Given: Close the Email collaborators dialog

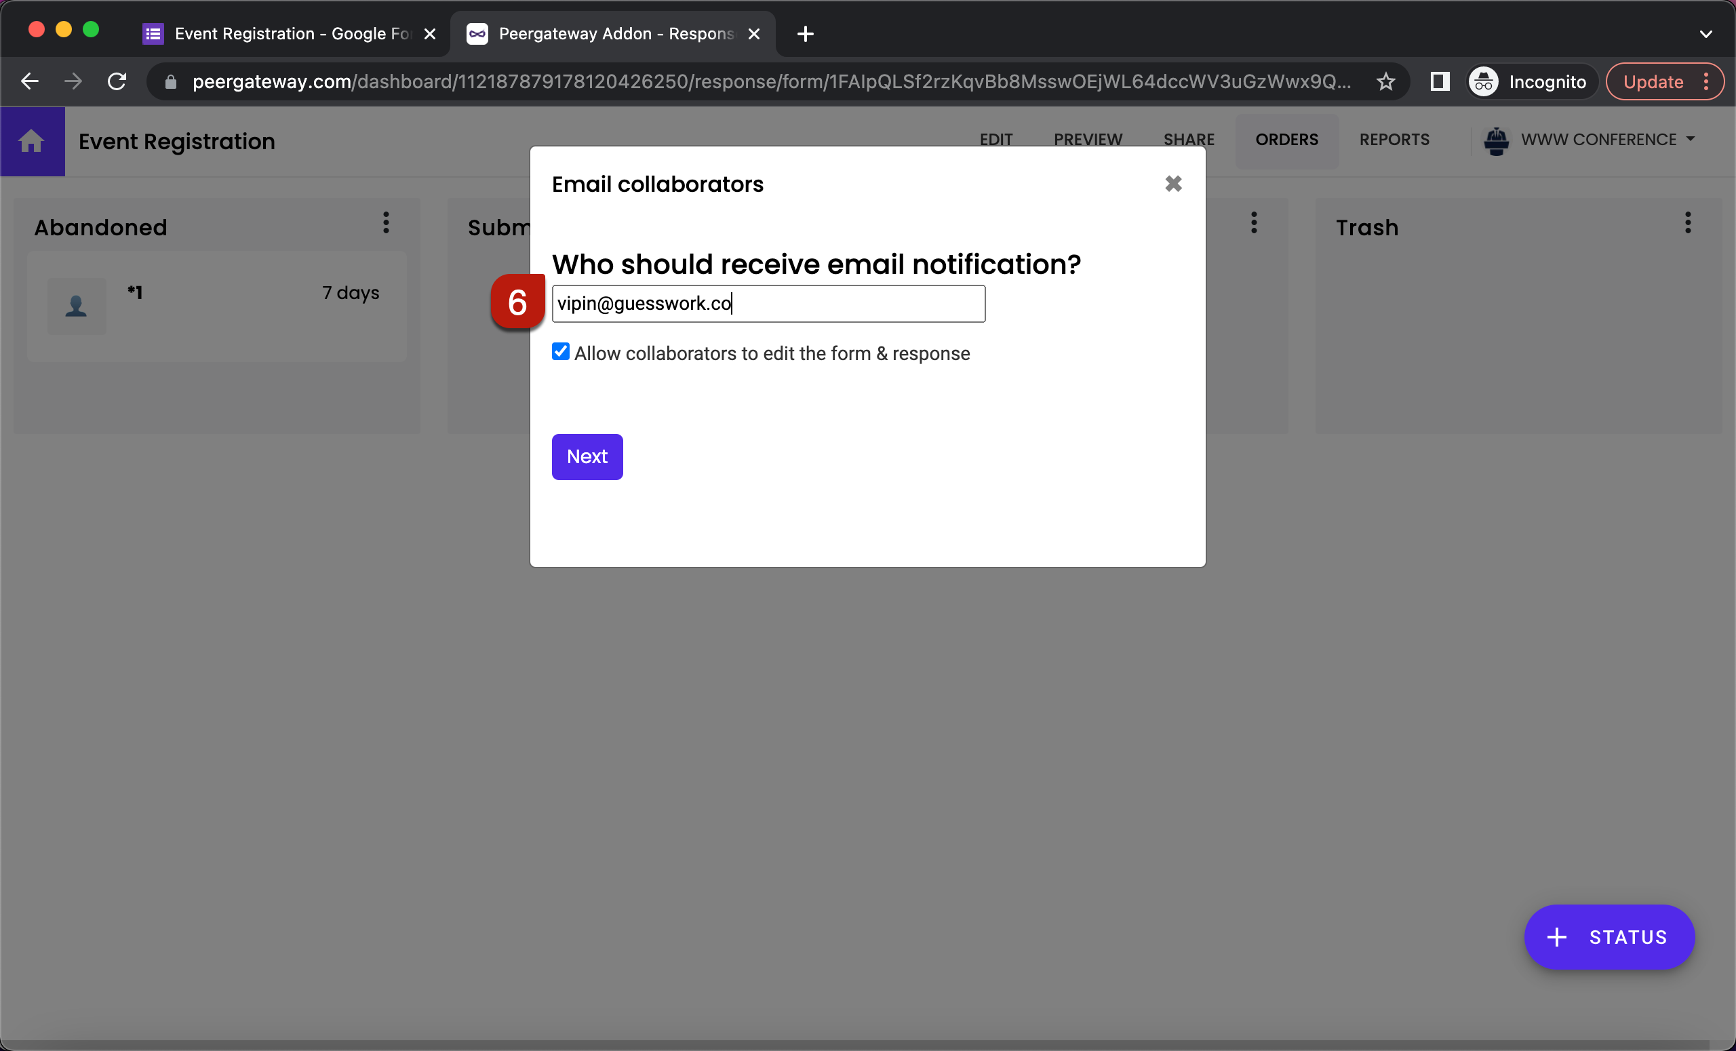Looking at the screenshot, I should point(1173,184).
